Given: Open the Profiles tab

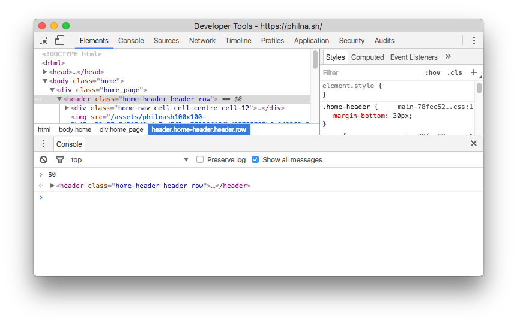Looking at the screenshot, I should (x=273, y=41).
